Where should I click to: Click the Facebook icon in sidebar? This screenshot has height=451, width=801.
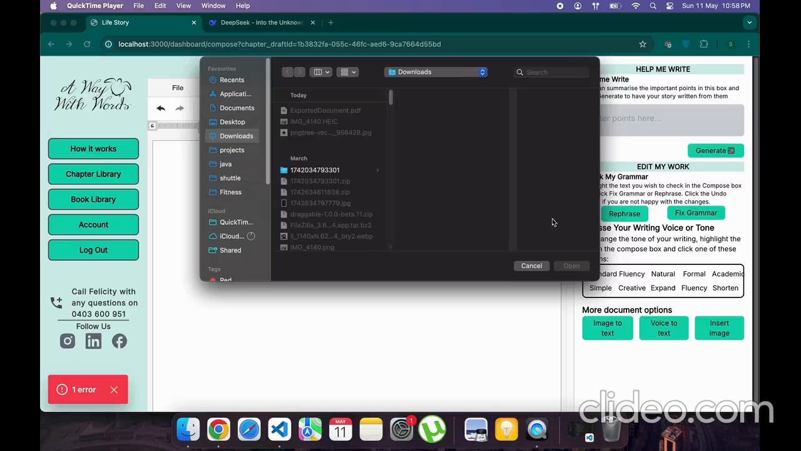pyautogui.click(x=119, y=341)
